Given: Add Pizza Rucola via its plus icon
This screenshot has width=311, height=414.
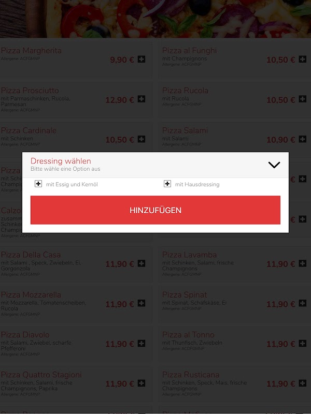Looking at the screenshot, I should [303, 99].
